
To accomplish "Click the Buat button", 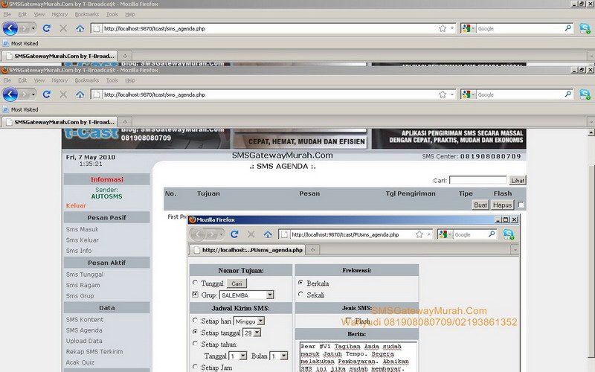I will coord(480,205).
